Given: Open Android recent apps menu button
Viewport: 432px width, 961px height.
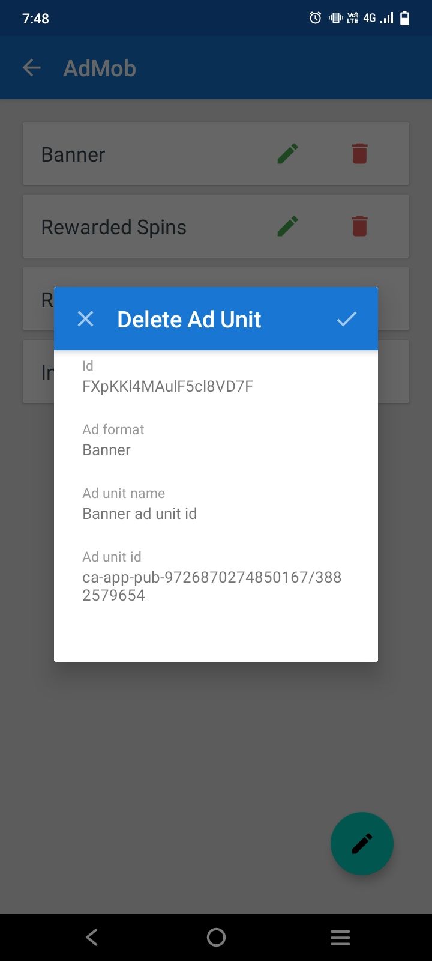Looking at the screenshot, I should click(340, 937).
